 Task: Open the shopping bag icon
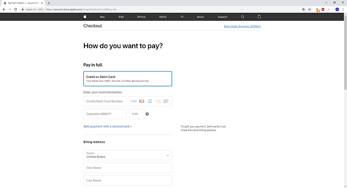click(259, 16)
